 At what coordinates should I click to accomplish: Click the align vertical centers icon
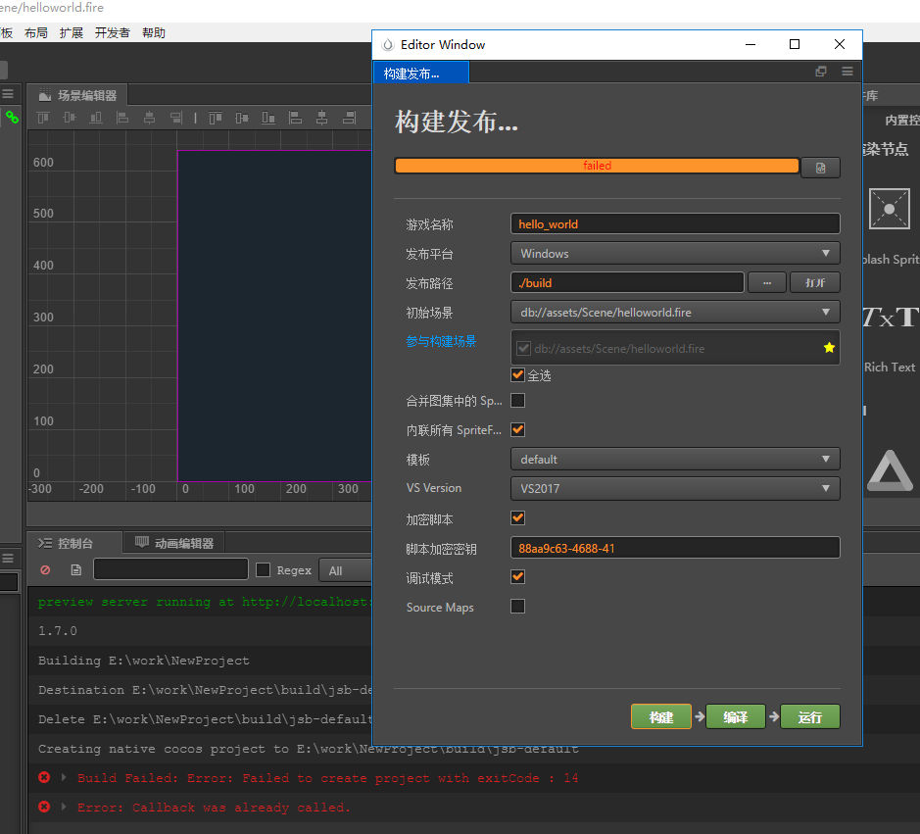coord(70,118)
